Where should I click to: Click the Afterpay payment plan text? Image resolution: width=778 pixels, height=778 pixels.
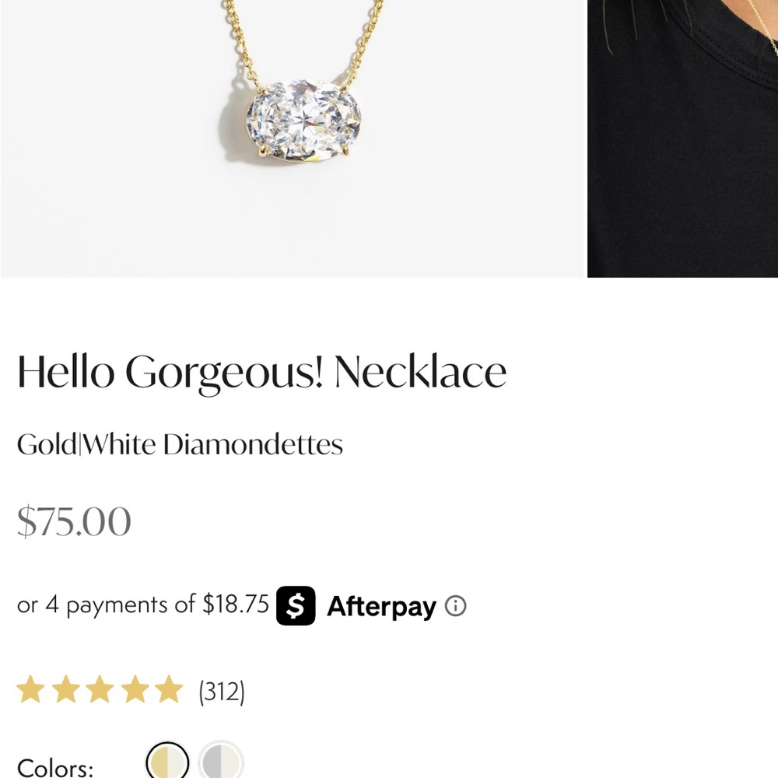point(144,604)
